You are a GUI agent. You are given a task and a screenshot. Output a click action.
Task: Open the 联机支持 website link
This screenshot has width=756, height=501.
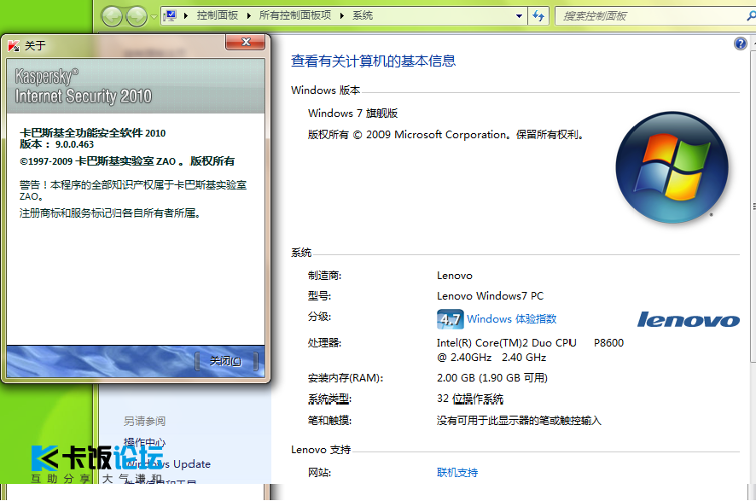[457, 473]
